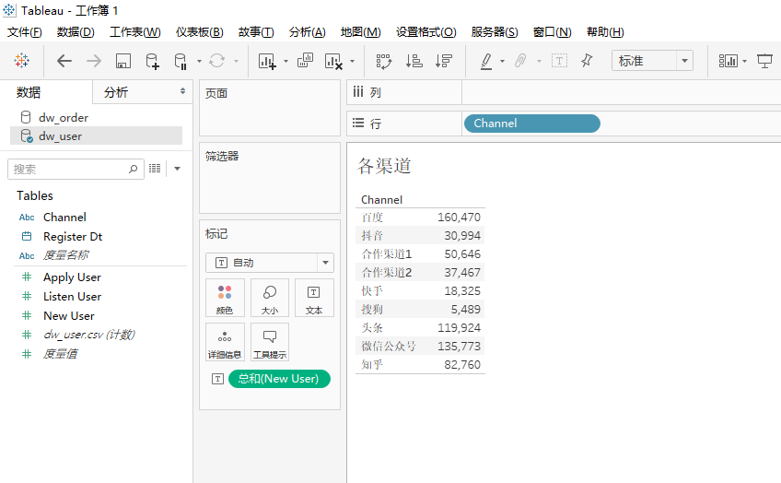Open the Show/Hide cards icon

[x=728, y=61]
